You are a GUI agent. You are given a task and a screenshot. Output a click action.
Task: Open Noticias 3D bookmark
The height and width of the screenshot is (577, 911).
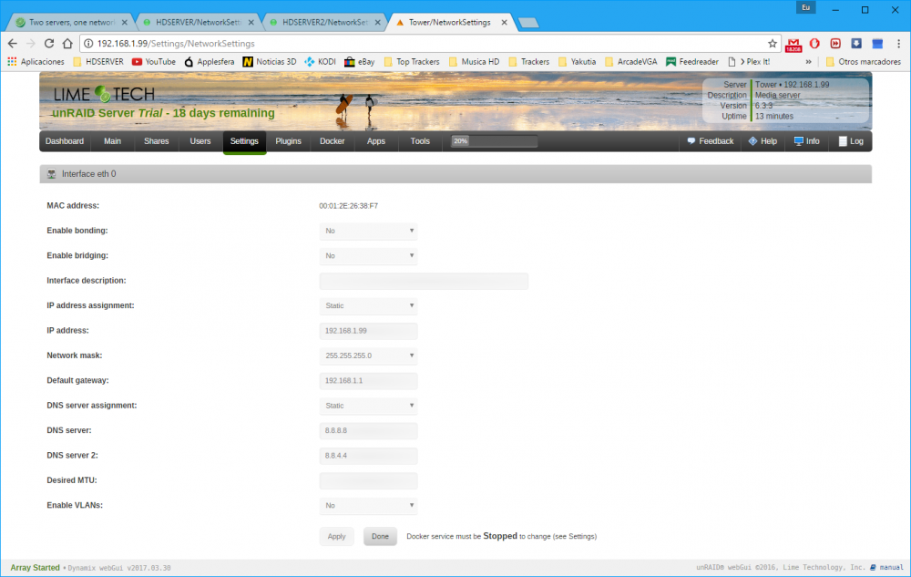tap(270, 62)
